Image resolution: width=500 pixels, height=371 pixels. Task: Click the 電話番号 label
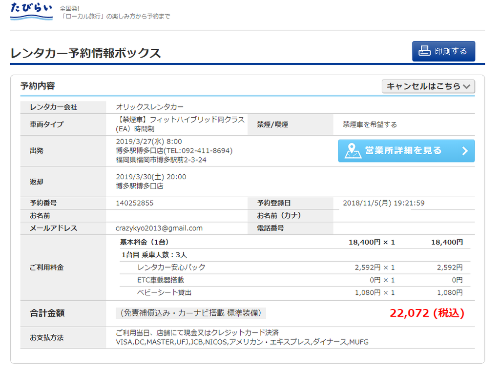tap(271, 228)
